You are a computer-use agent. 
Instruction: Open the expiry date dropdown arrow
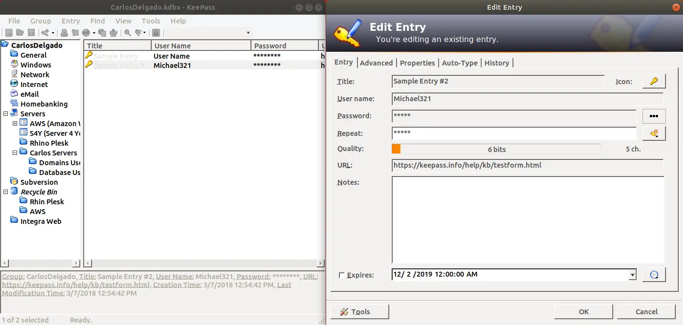(x=632, y=275)
